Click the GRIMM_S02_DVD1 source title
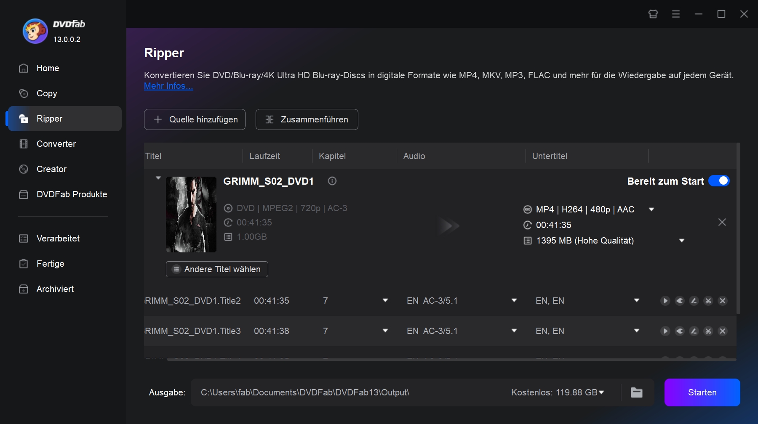The image size is (758, 424). coord(268,181)
